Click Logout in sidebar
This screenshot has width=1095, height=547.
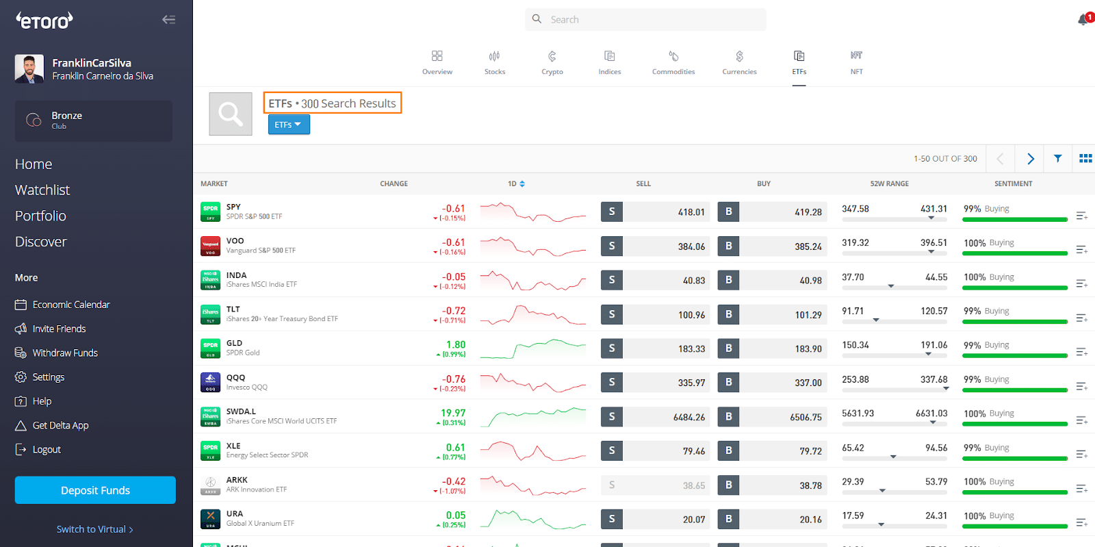coord(38,449)
